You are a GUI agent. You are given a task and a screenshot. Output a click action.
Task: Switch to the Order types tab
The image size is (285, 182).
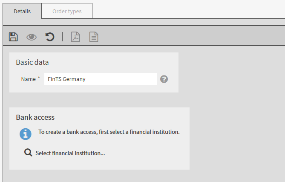click(x=67, y=11)
